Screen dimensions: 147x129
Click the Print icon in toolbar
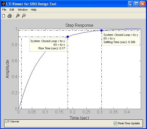[x=10, y=16]
